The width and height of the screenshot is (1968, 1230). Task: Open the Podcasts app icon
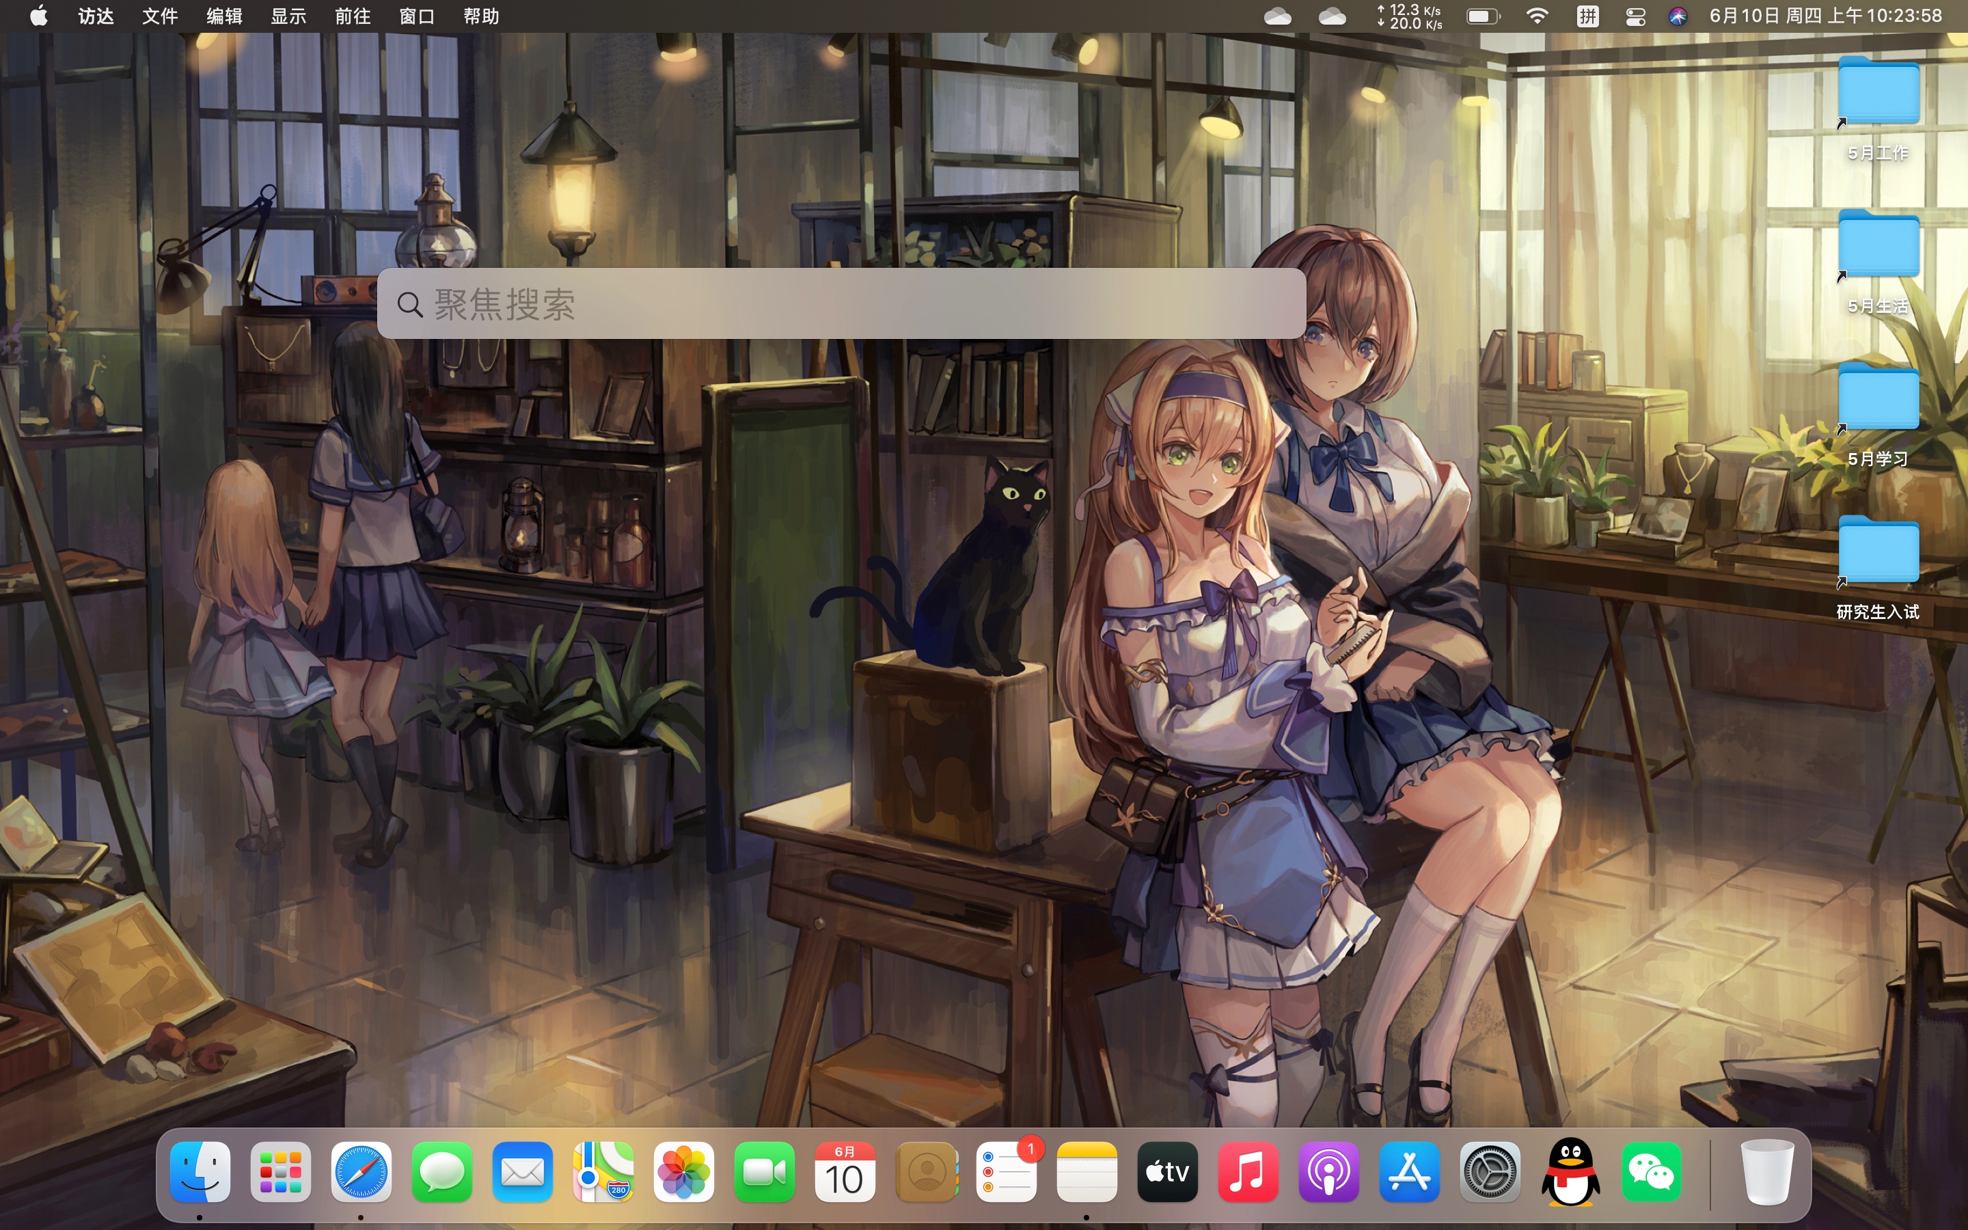click(1329, 1172)
